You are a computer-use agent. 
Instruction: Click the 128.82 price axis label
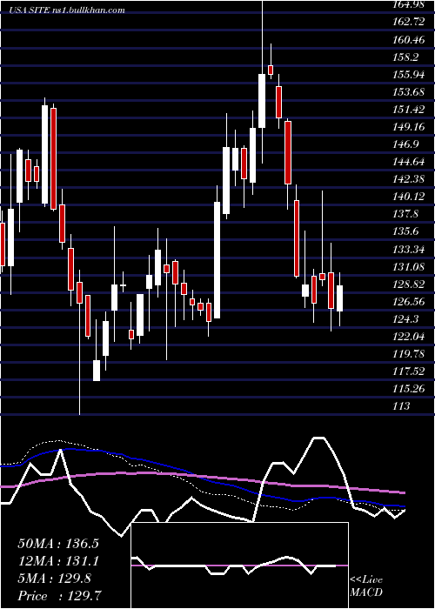pos(409,284)
